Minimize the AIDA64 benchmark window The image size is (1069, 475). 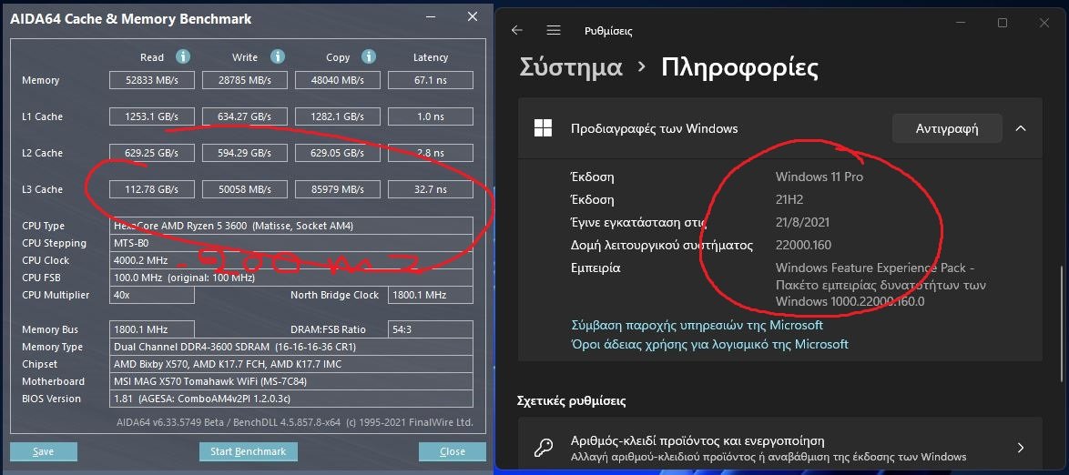pyautogui.click(x=430, y=16)
